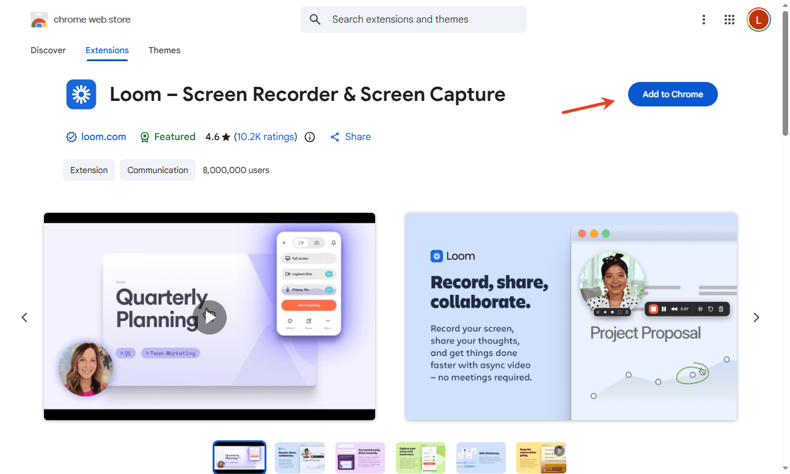The width and height of the screenshot is (790, 474).
Task: Click the Communication category chip
Action: [x=158, y=170]
